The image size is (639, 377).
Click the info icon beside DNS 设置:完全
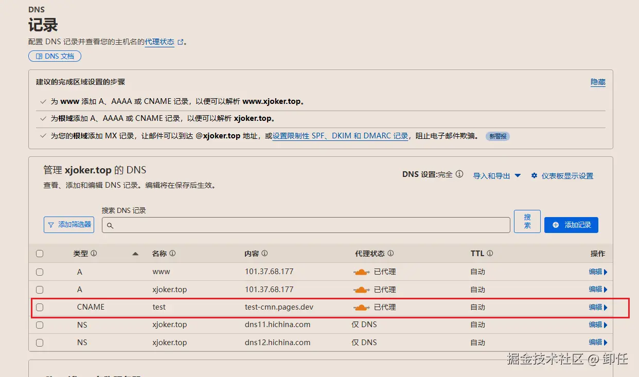tap(459, 174)
